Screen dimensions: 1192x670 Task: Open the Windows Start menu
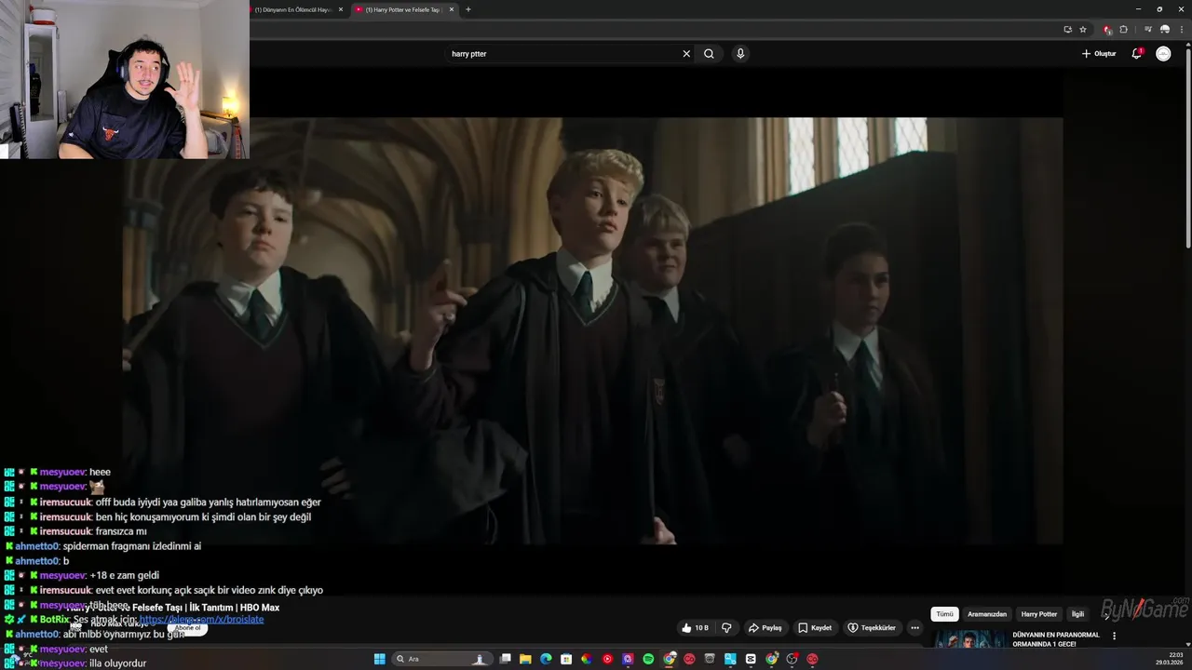pos(380,659)
